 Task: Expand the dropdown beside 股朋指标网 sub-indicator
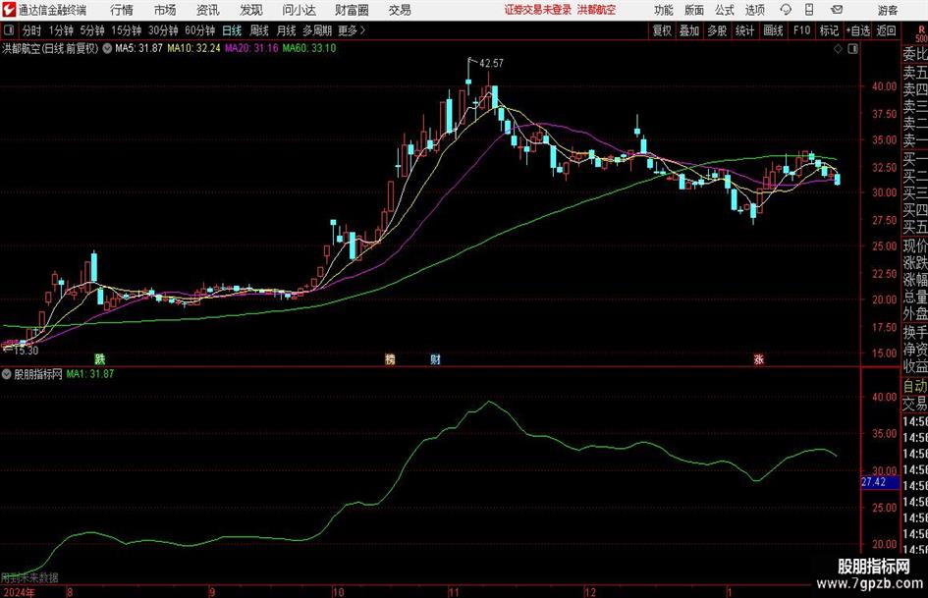(x=7, y=374)
